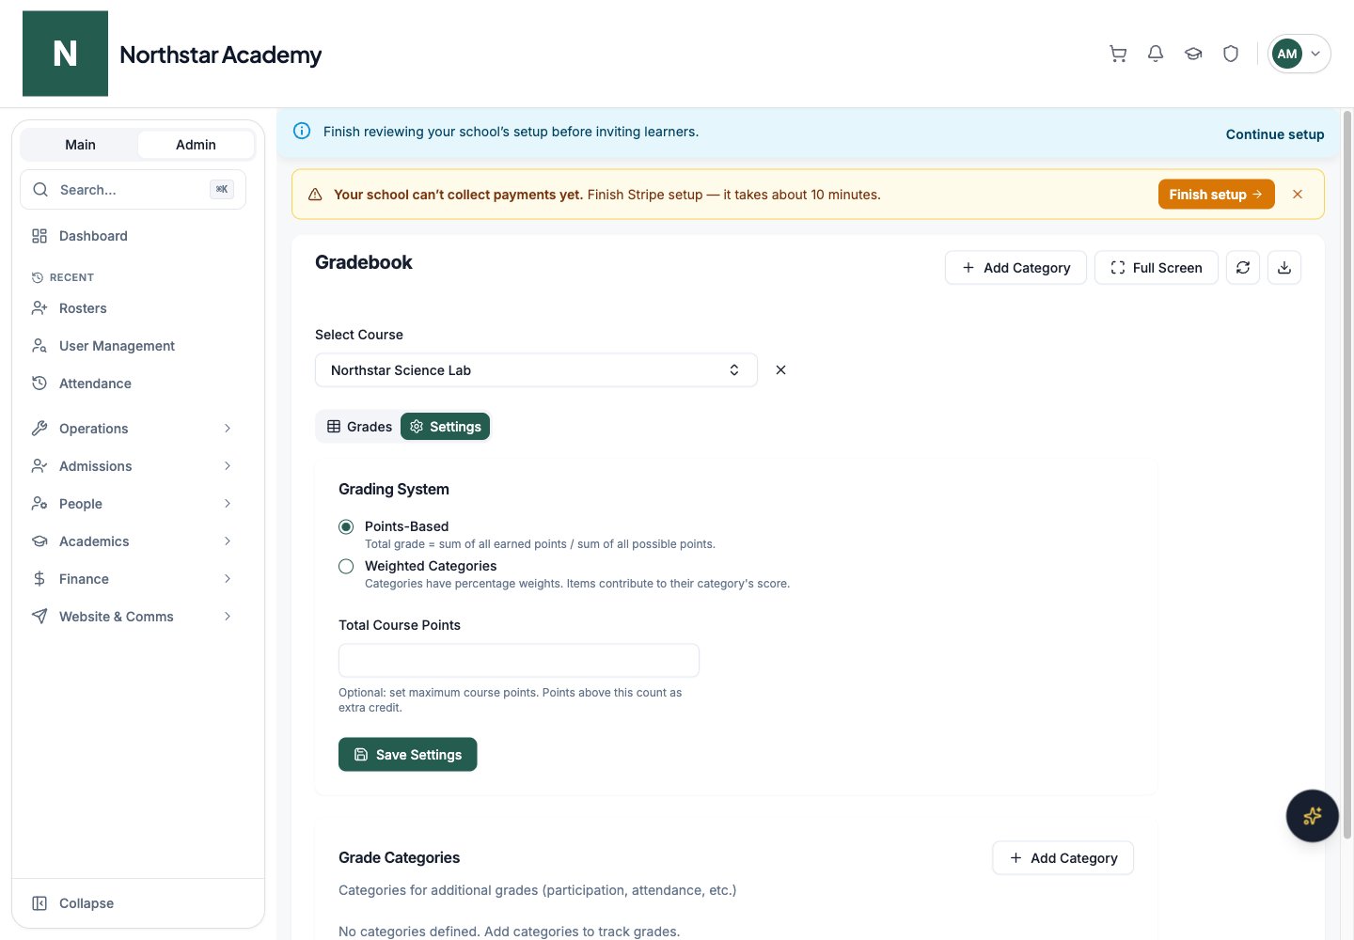1354x940 pixels.
Task: Click the graduation cap icon in header
Action: (x=1193, y=54)
